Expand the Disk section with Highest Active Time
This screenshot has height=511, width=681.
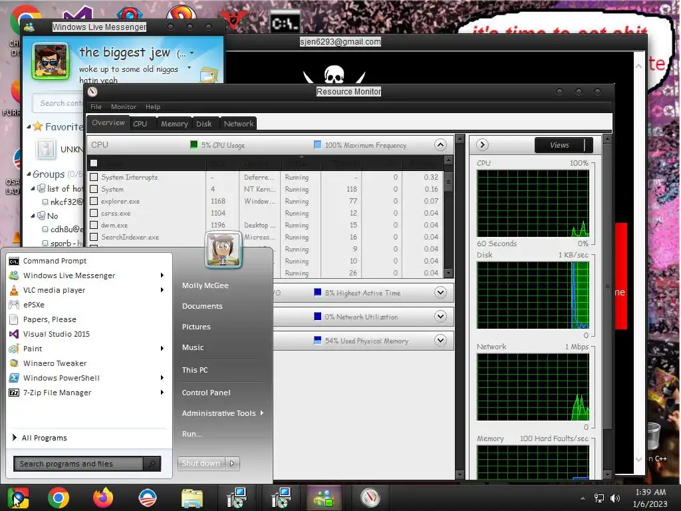click(x=440, y=293)
